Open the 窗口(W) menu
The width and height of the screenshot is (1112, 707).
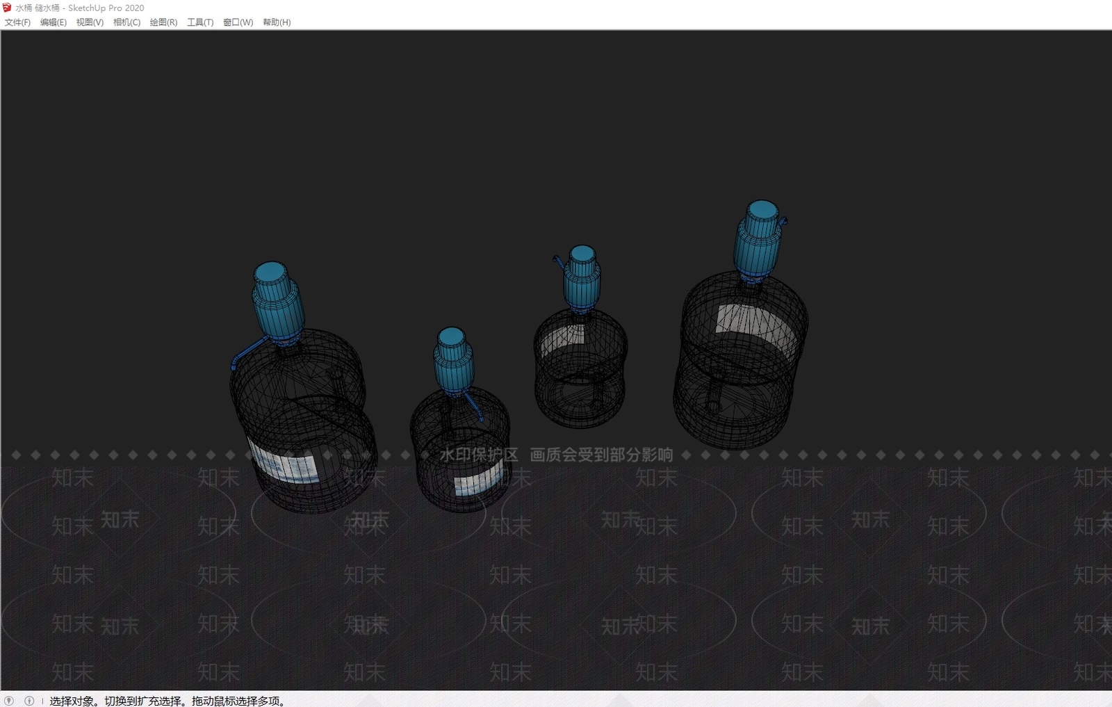coord(238,22)
